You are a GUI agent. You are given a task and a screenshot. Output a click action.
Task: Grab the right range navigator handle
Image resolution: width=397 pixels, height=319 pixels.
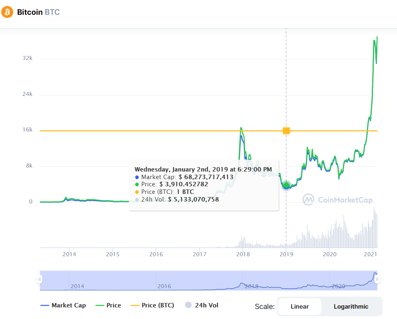pyautogui.click(x=377, y=279)
